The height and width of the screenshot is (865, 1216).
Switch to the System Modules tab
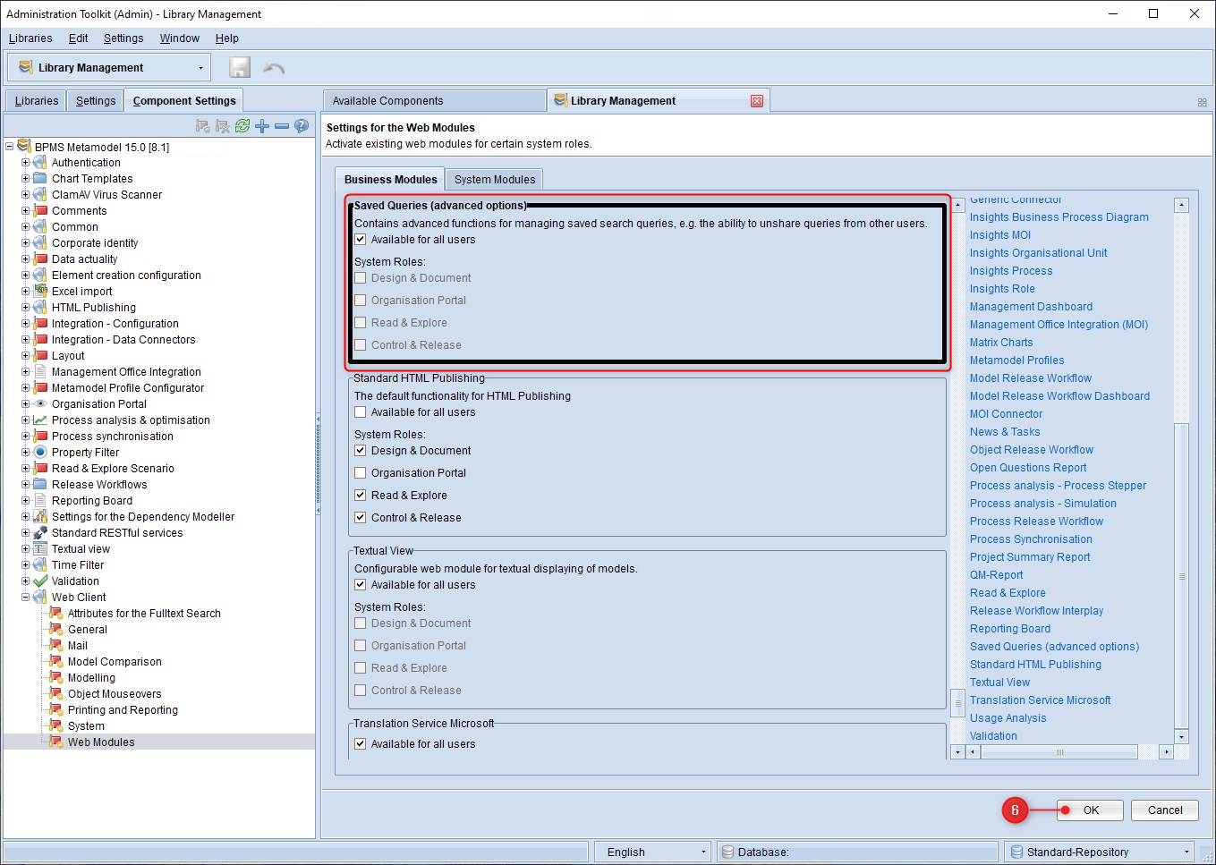click(x=495, y=180)
